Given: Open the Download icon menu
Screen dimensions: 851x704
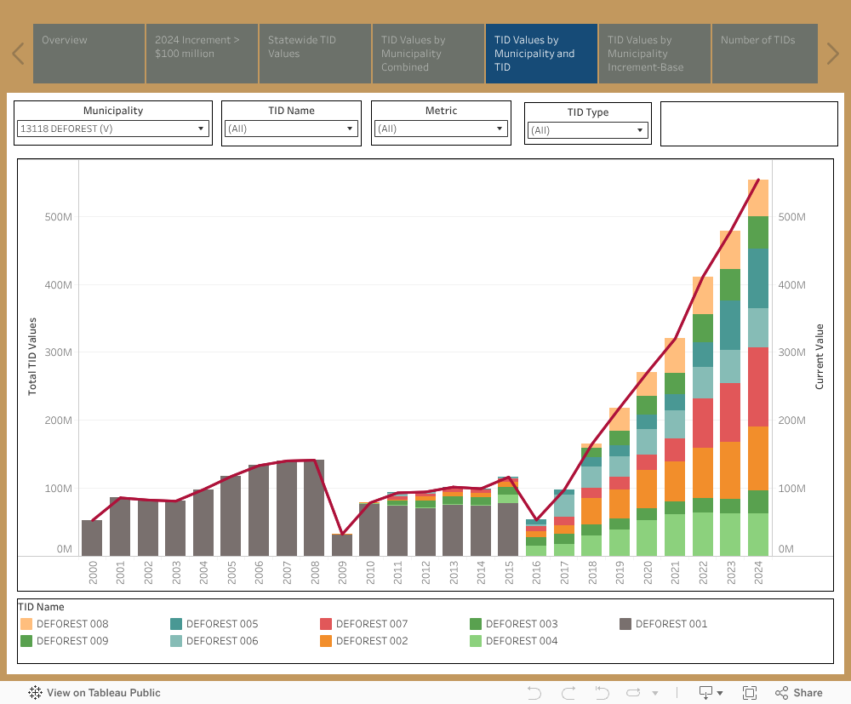Looking at the screenshot, I should click(710, 693).
